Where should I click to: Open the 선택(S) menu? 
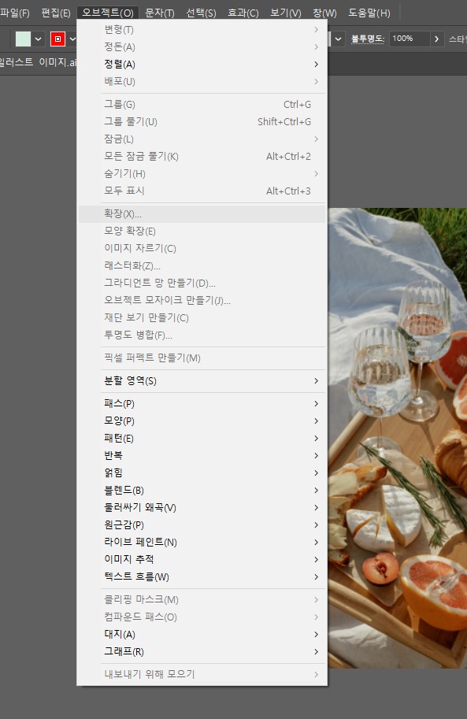[x=201, y=13]
